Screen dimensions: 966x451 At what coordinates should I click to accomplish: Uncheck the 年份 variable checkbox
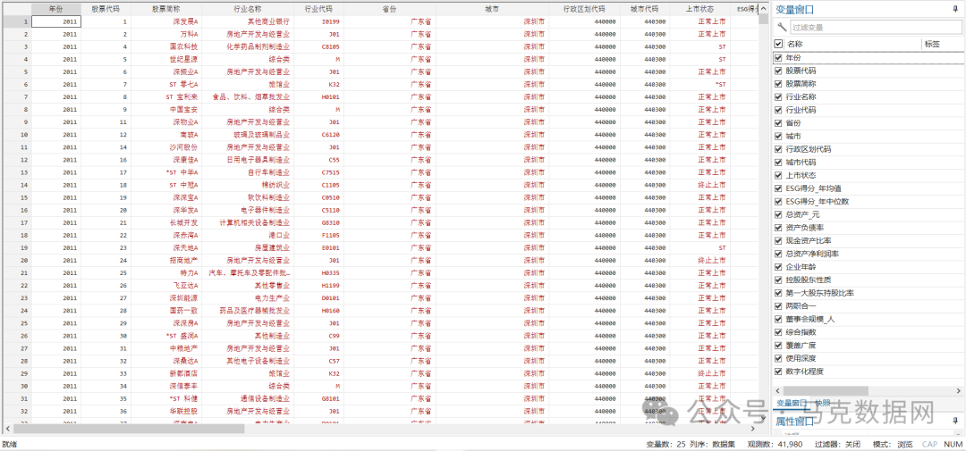(778, 58)
